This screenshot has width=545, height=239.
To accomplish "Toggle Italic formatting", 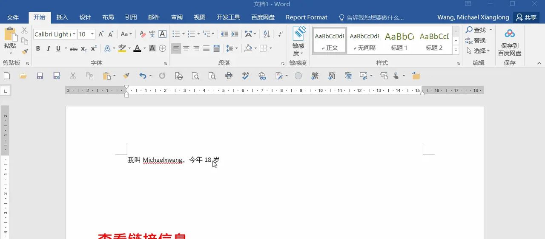I will click(x=48, y=48).
